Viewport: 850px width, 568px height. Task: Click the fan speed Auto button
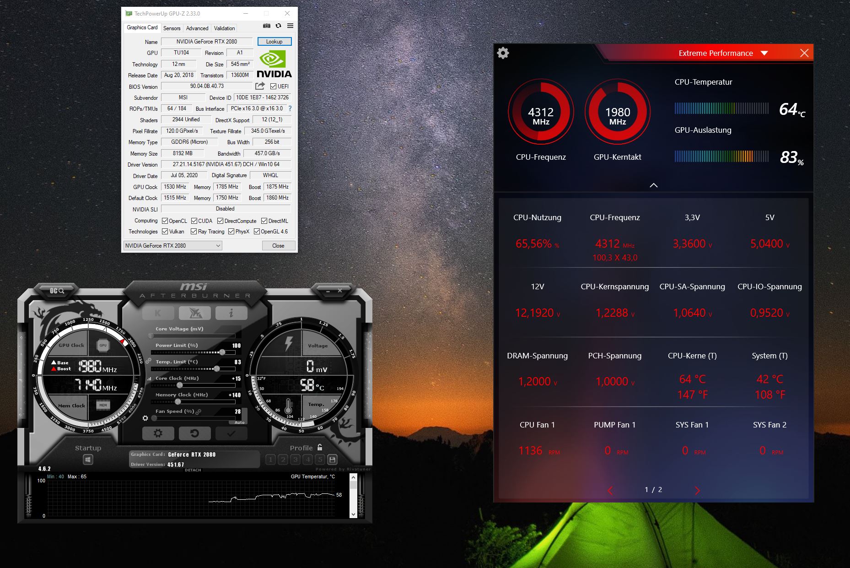click(x=240, y=422)
